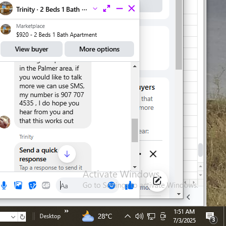Open the sticker picker icon

(32, 185)
